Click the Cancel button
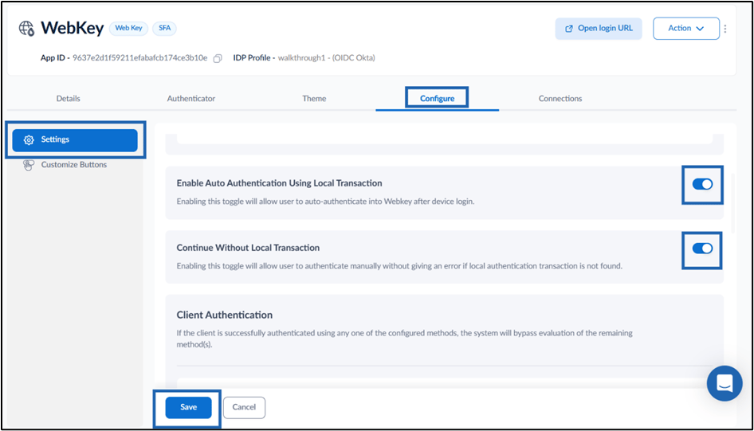This screenshot has width=754, height=431. point(244,407)
